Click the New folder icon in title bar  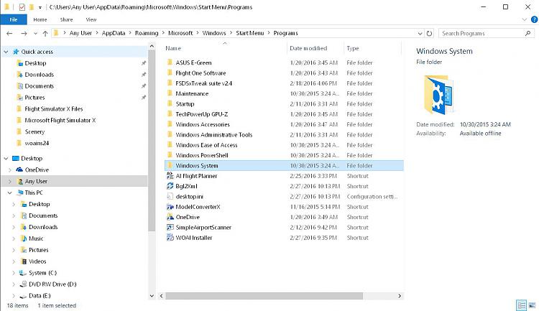click(32, 7)
